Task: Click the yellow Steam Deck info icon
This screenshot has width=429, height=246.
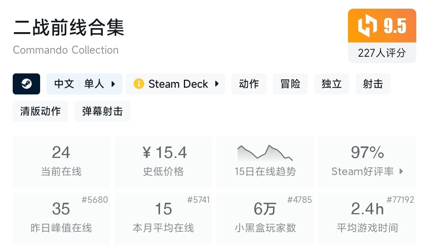Action: pos(139,84)
